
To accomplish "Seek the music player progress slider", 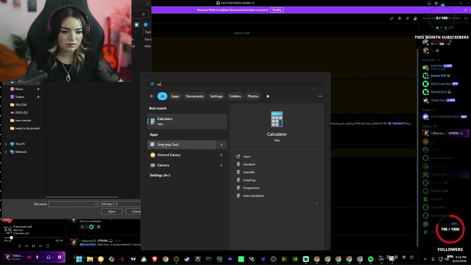I will (33, 238).
